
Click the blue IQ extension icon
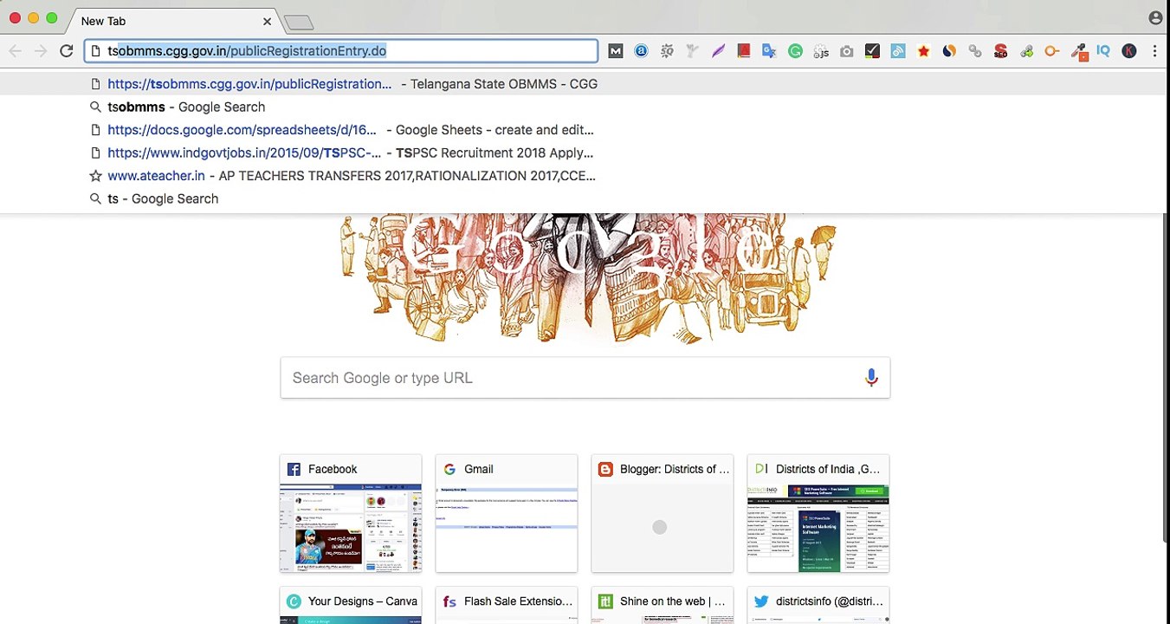(1103, 51)
